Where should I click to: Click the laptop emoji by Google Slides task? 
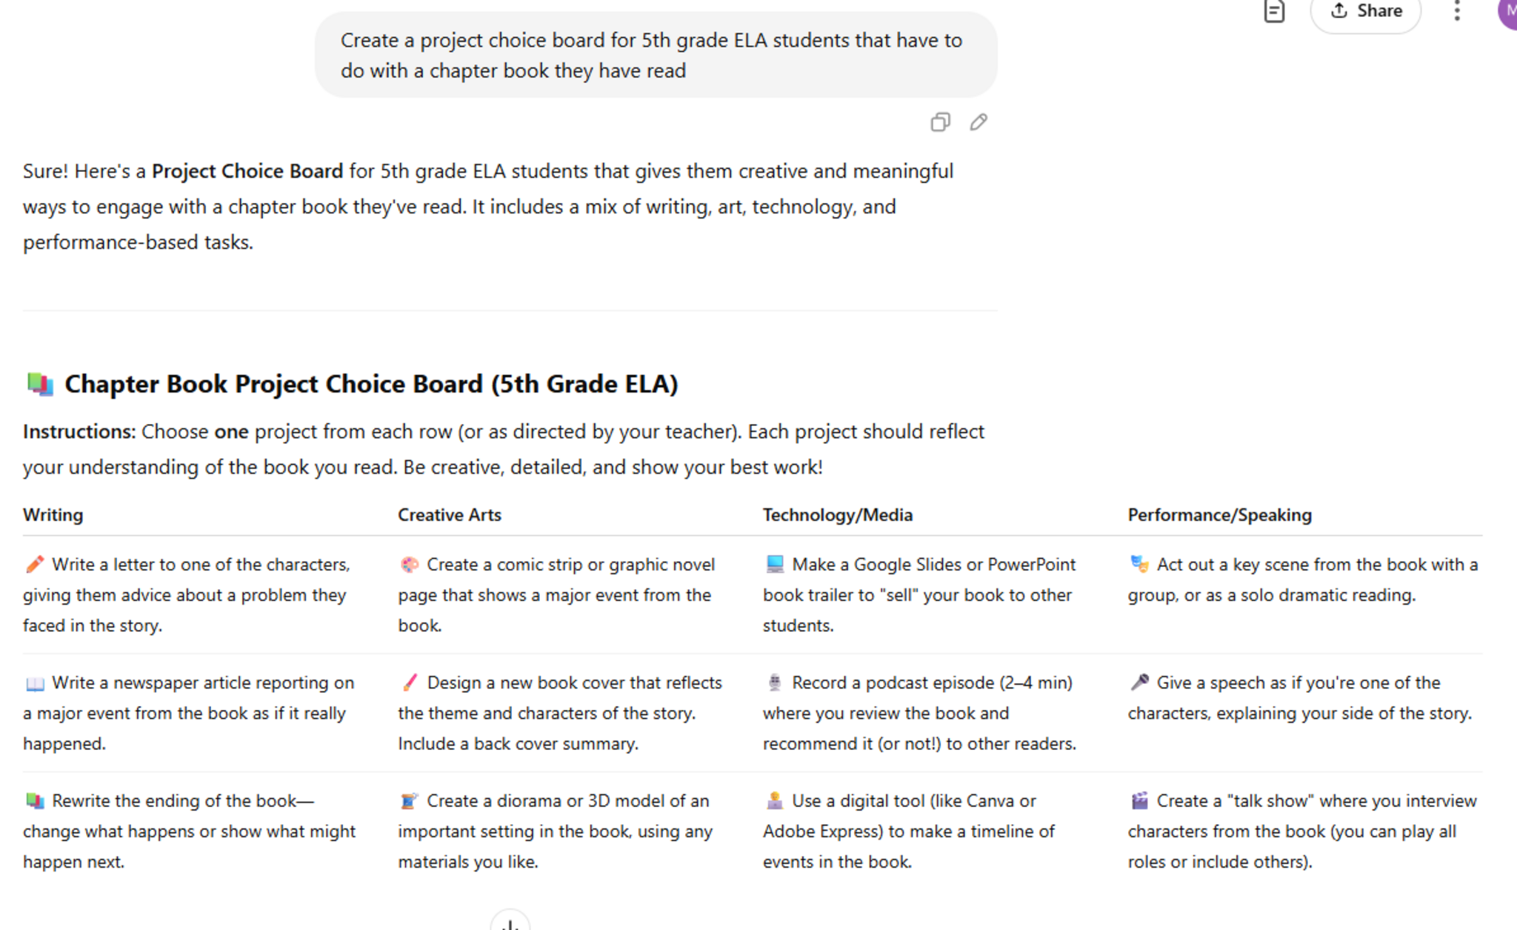click(x=774, y=565)
